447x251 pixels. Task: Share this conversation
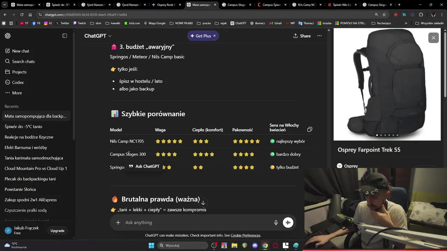(x=302, y=36)
